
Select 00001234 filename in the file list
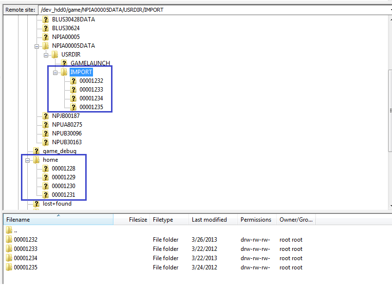[25, 258]
